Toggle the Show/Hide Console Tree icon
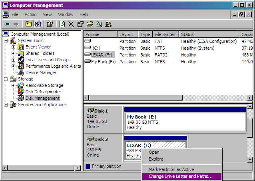 (38, 24)
